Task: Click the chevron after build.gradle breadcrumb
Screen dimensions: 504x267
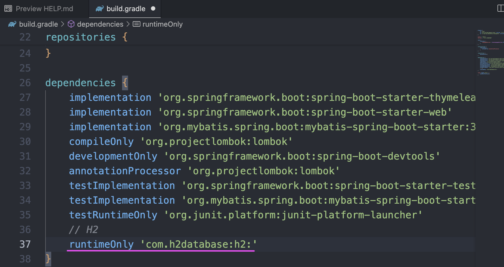Action: tap(63, 24)
